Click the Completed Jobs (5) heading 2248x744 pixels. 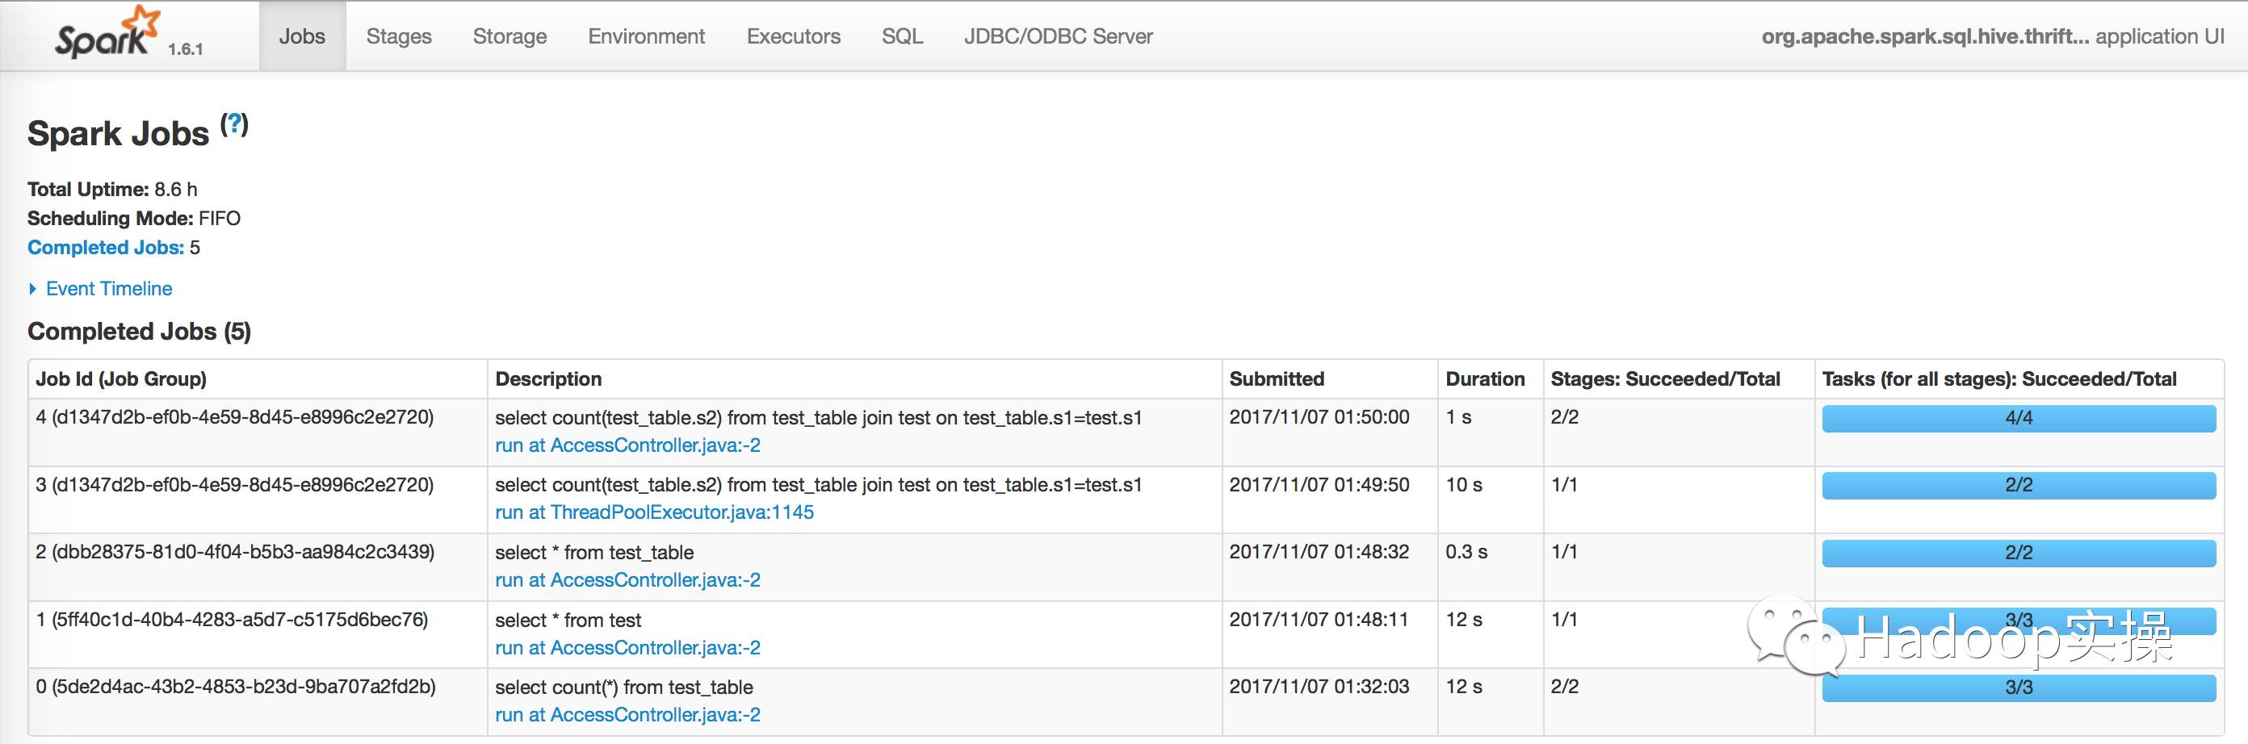(140, 332)
